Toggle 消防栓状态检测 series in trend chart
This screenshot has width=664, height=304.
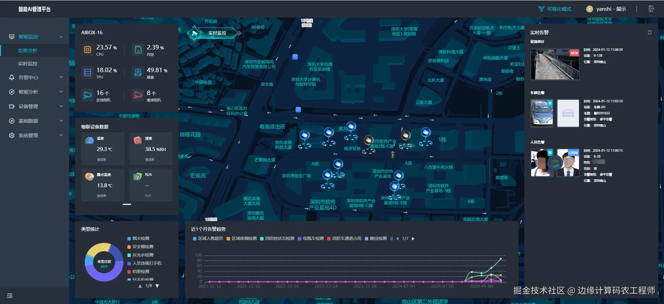coord(277,238)
